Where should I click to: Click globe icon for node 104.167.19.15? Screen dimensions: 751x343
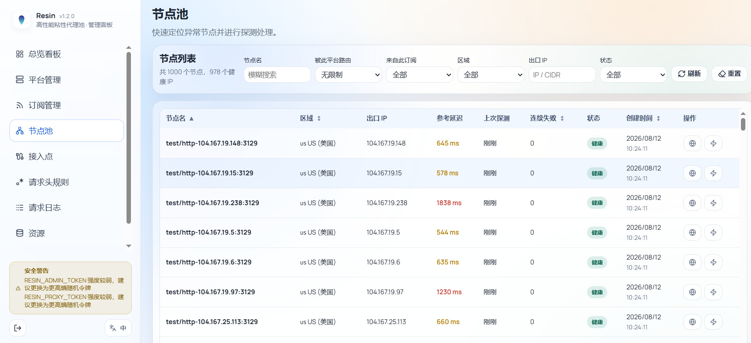(x=693, y=173)
